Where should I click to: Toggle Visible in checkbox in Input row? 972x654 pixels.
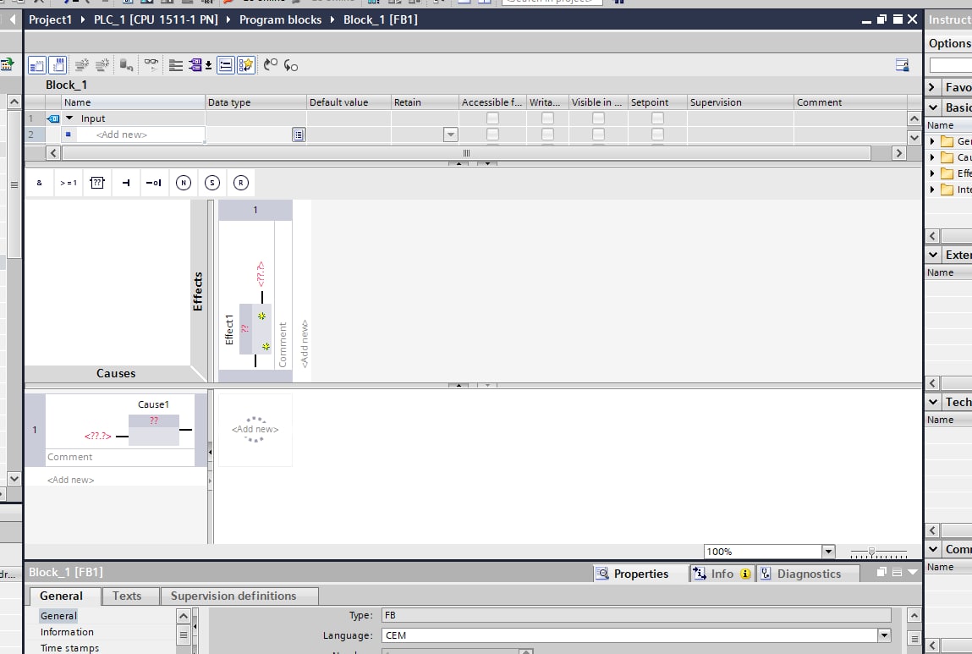click(598, 118)
